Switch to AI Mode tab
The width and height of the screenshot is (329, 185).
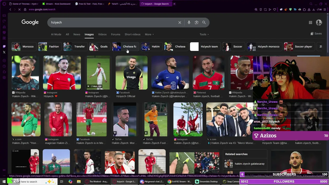coord(56,34)
